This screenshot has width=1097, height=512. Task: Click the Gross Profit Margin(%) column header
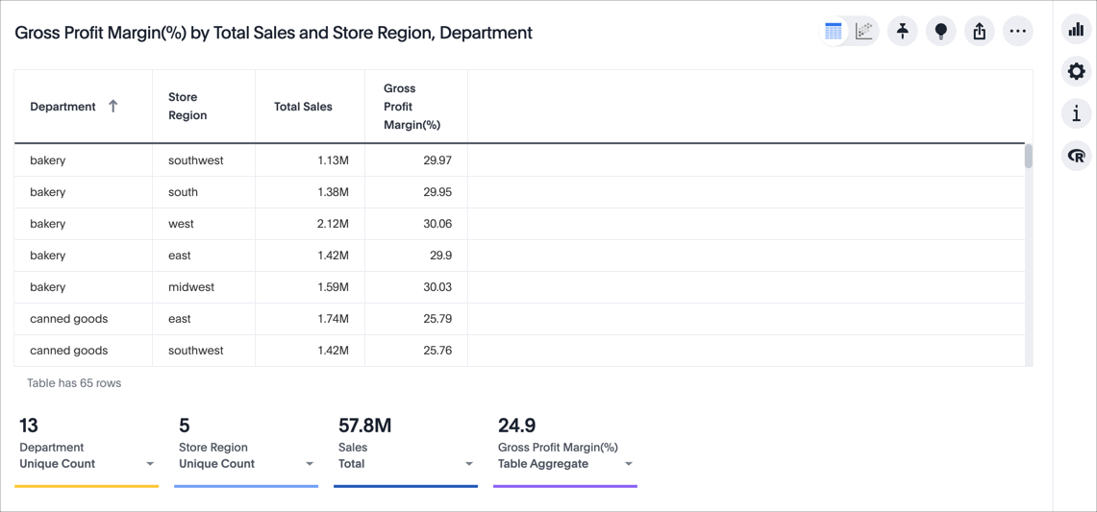click(x=411, y=107)
